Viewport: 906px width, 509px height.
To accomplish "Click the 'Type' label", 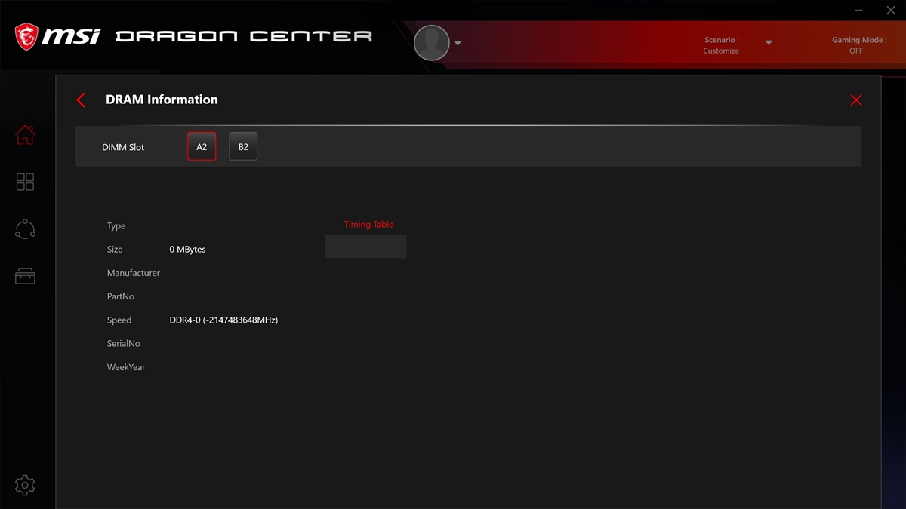I will [x=116, y=226].
